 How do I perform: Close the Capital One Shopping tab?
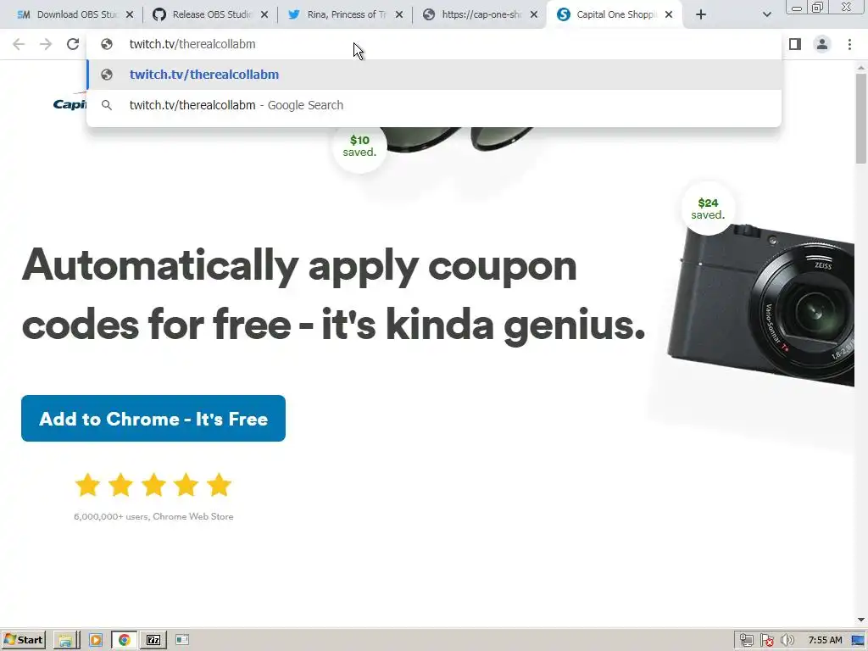[669, 15]
